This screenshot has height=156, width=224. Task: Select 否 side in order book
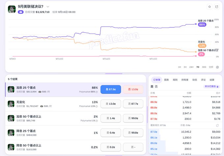tap(156, 87)
